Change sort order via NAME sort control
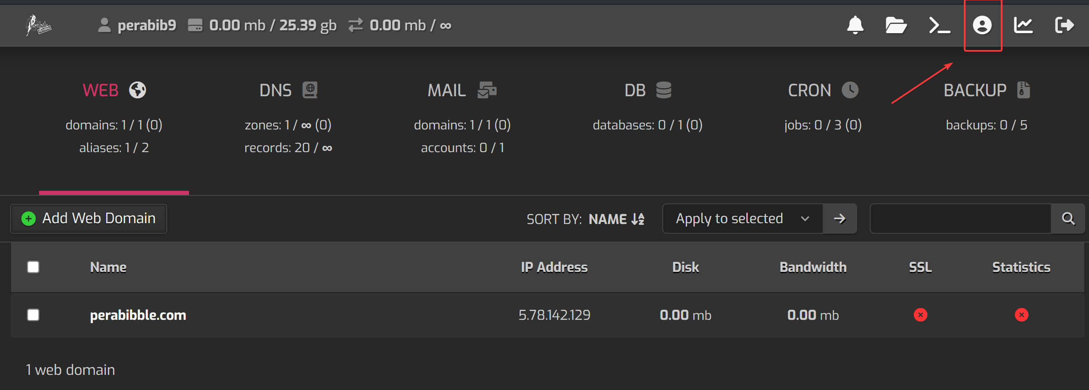The width and height of the screenshot is (1089, 390). pos(616,219)
